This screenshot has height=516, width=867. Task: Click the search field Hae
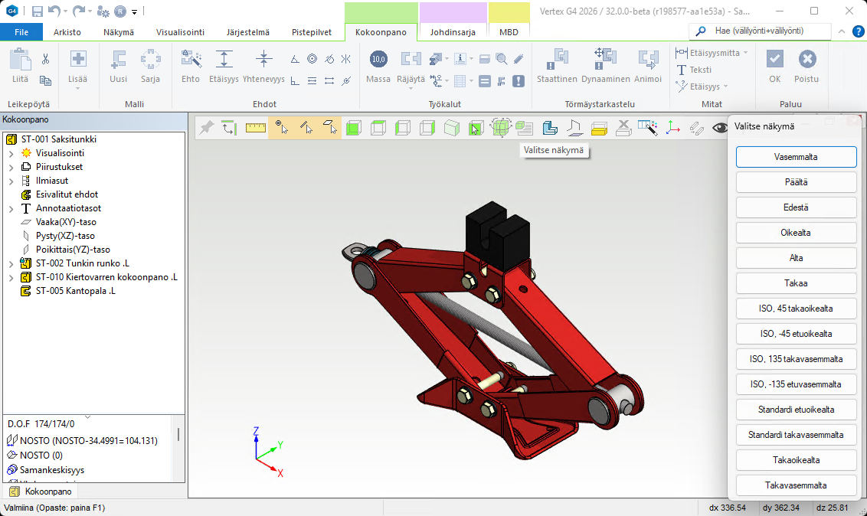[x=766, y=31]
